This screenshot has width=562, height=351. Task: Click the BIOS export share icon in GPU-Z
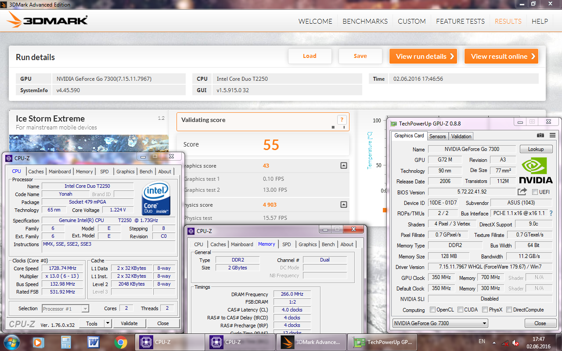click(522, 192)
